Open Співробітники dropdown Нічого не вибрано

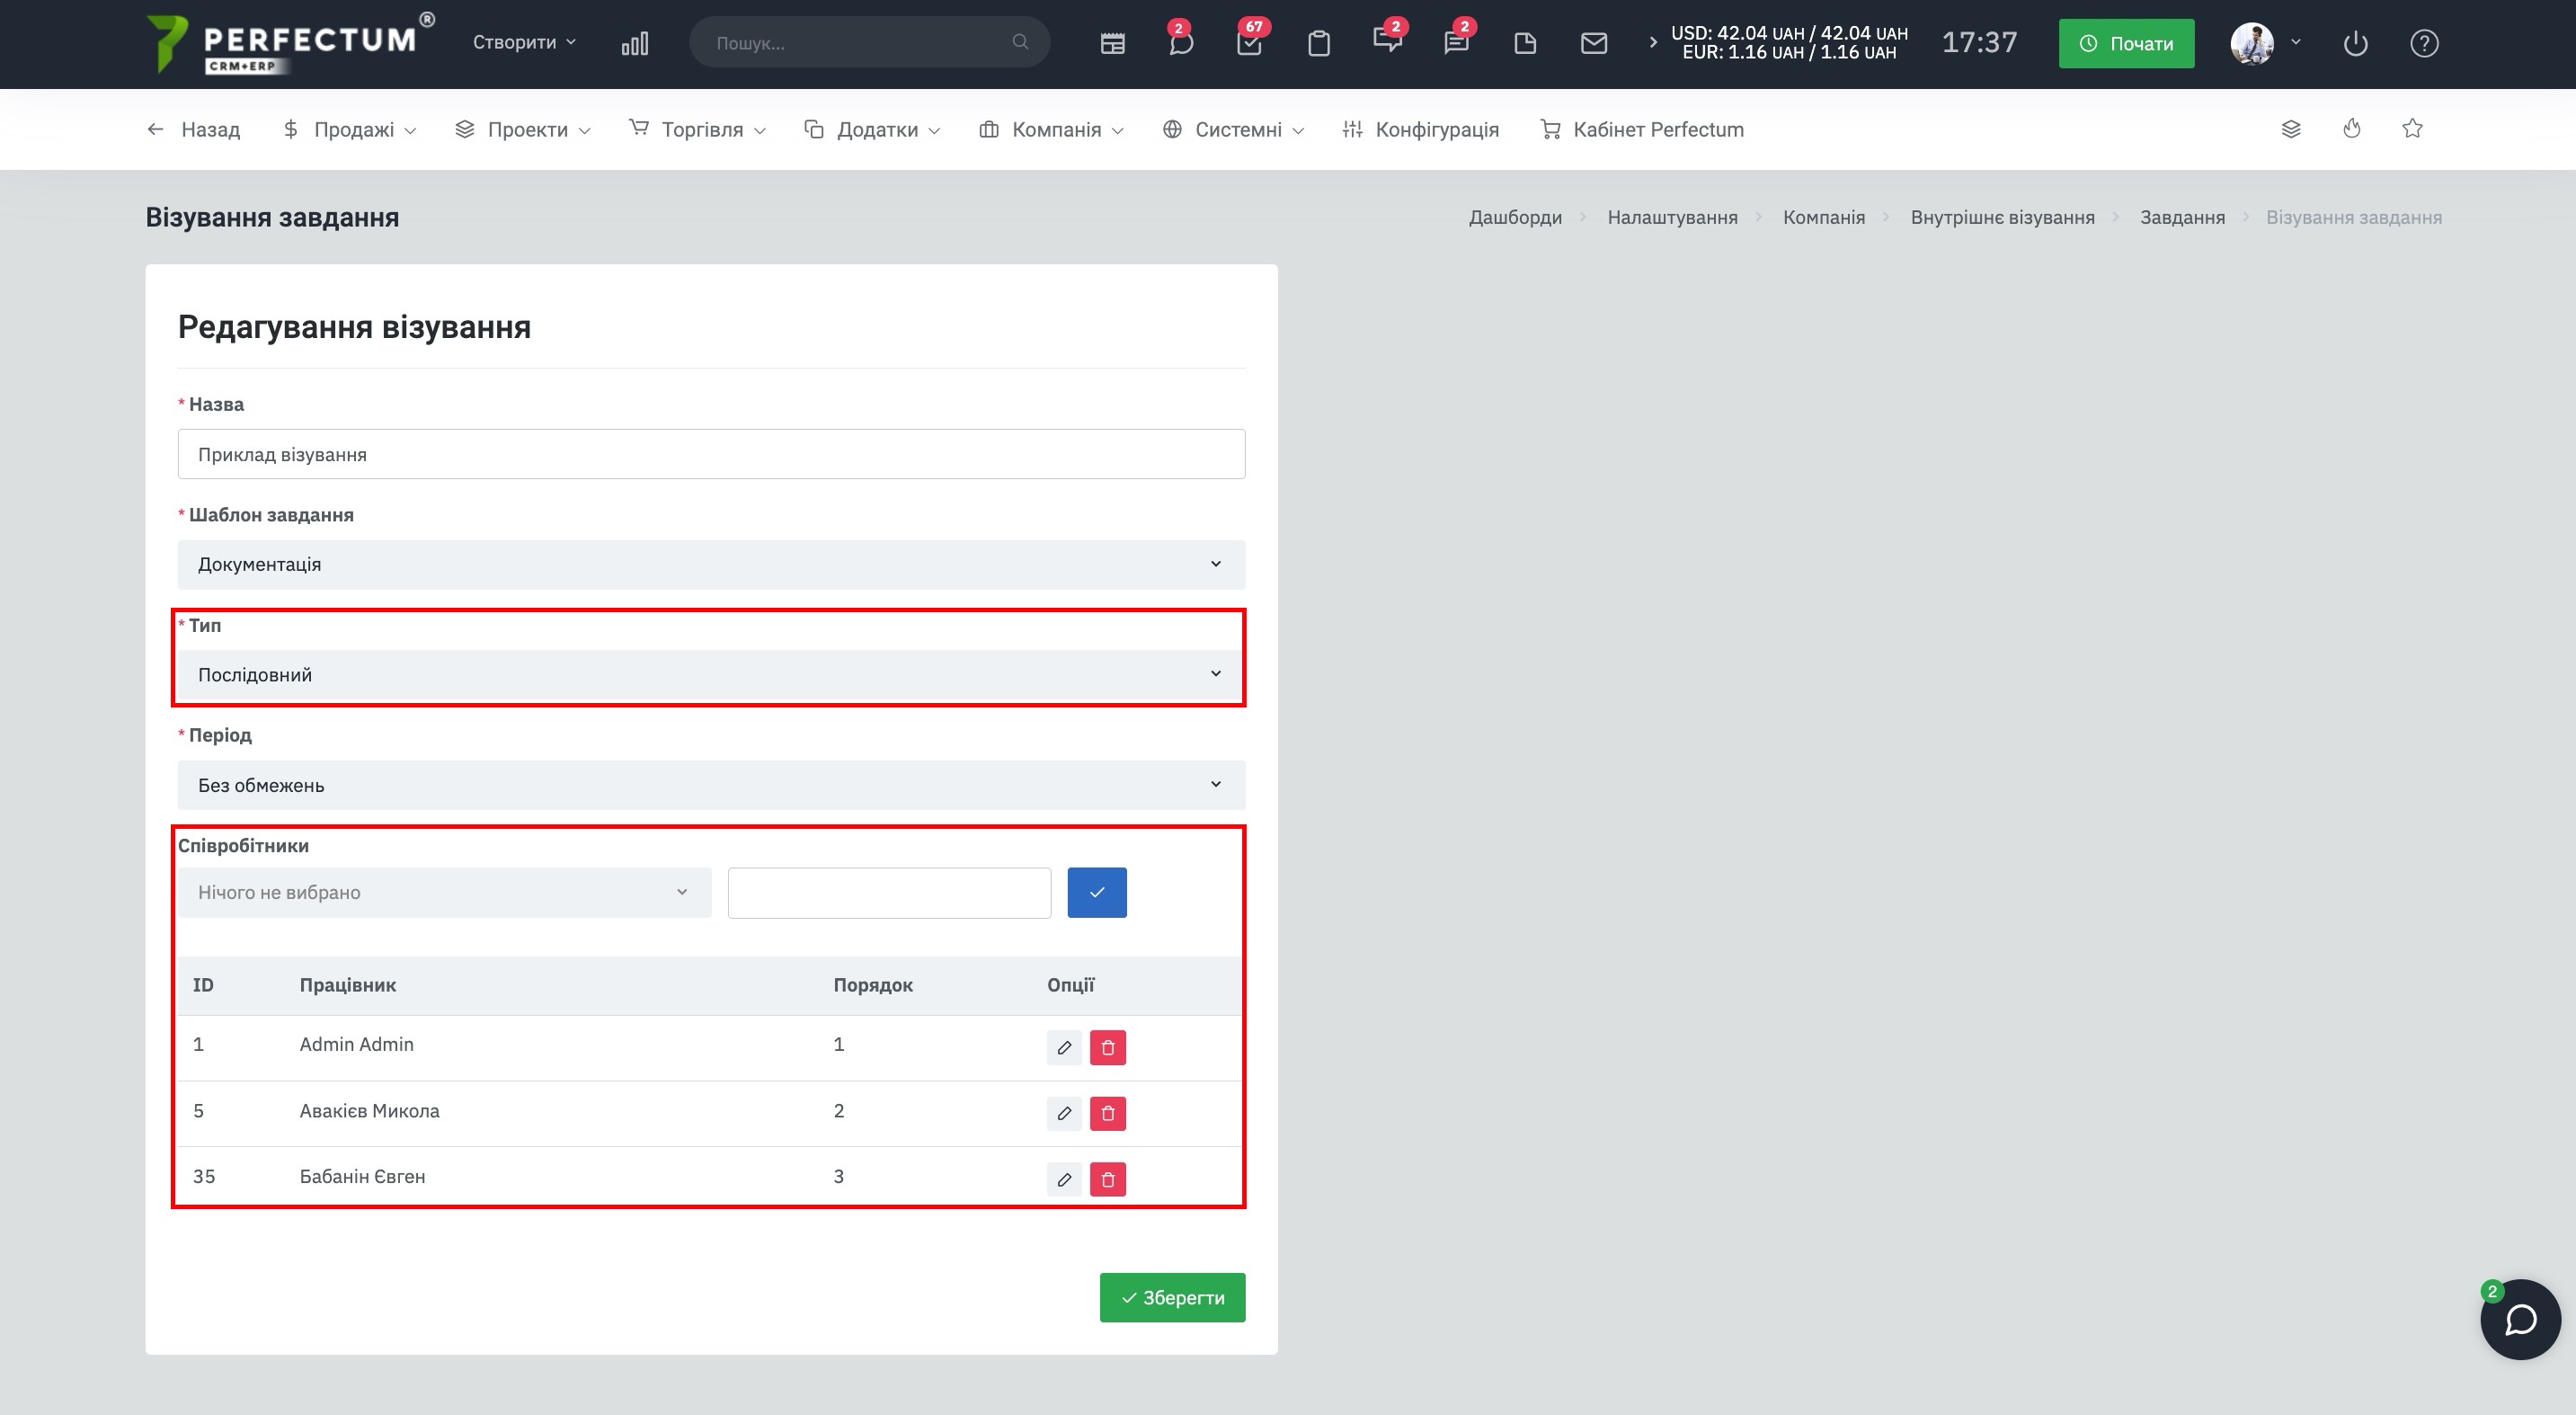click(x=444, y=892)
